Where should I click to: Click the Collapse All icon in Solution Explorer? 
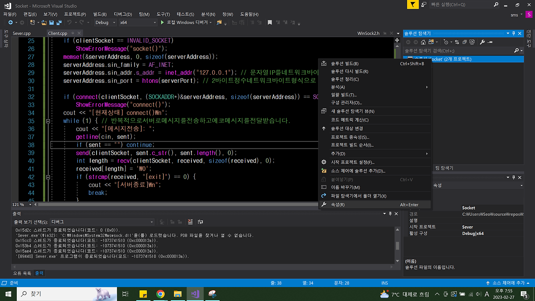click(465, 42)
